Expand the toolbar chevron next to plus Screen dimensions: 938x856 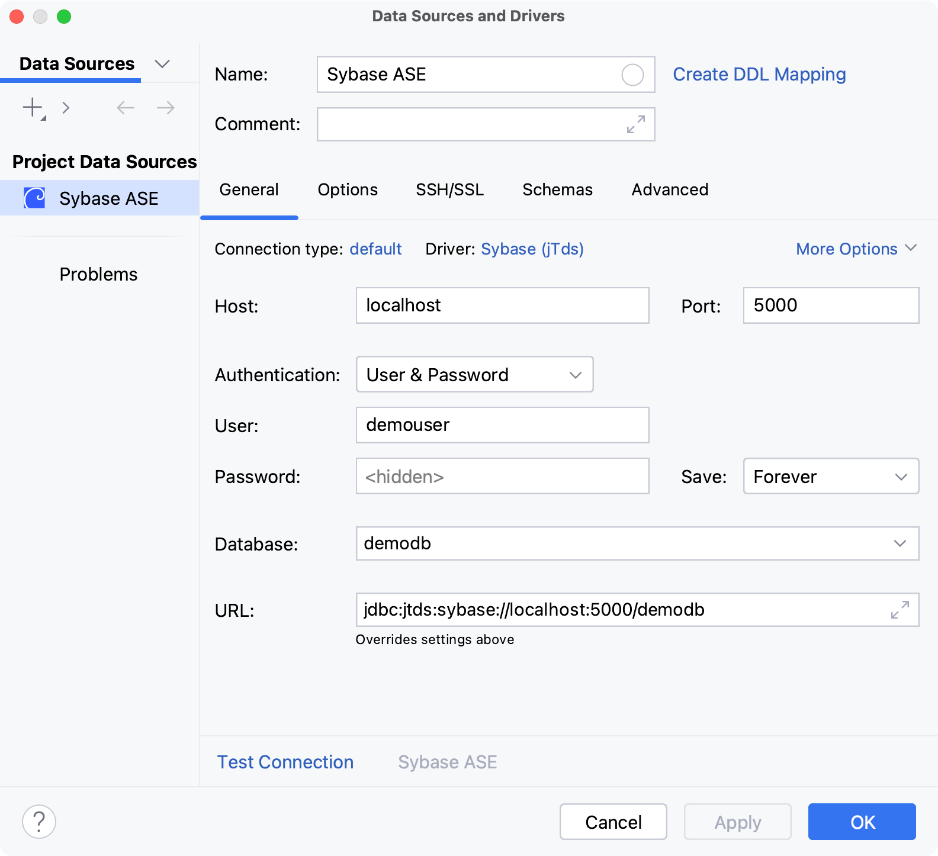66,108
